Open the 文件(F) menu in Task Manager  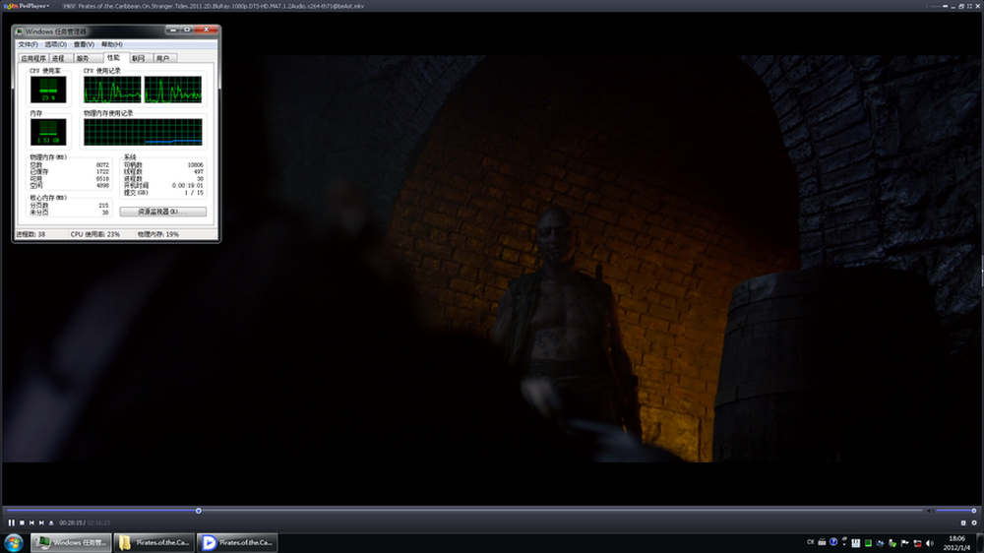(28, 44)
